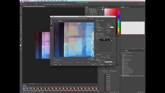Viewport: 165px width, 93px height.
Task: Select the Type tool in Photoshop toolbar
Action: point(21,34)
